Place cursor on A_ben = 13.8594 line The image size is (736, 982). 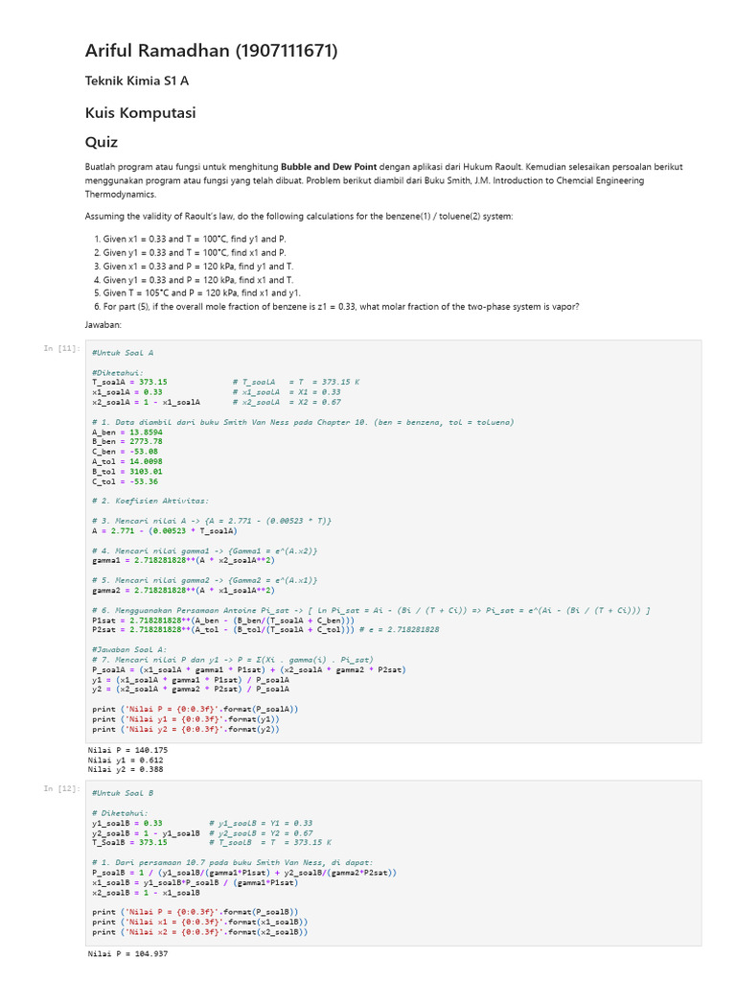[127, 433]
